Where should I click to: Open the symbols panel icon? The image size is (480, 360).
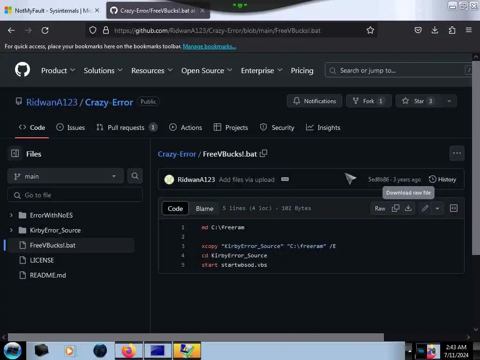(454, 209)
